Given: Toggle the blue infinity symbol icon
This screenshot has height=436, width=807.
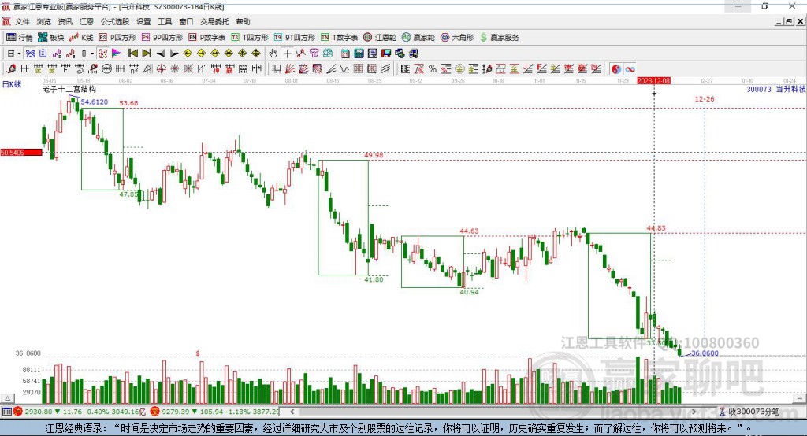Looking at the screenshot, I should (x=630, y=69).
